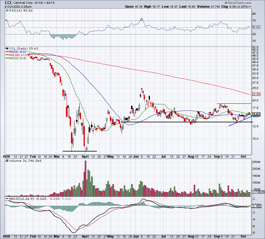Click the MA(20) green legend entry
This screenshot has height=239, width=265.
click(16, 58)
